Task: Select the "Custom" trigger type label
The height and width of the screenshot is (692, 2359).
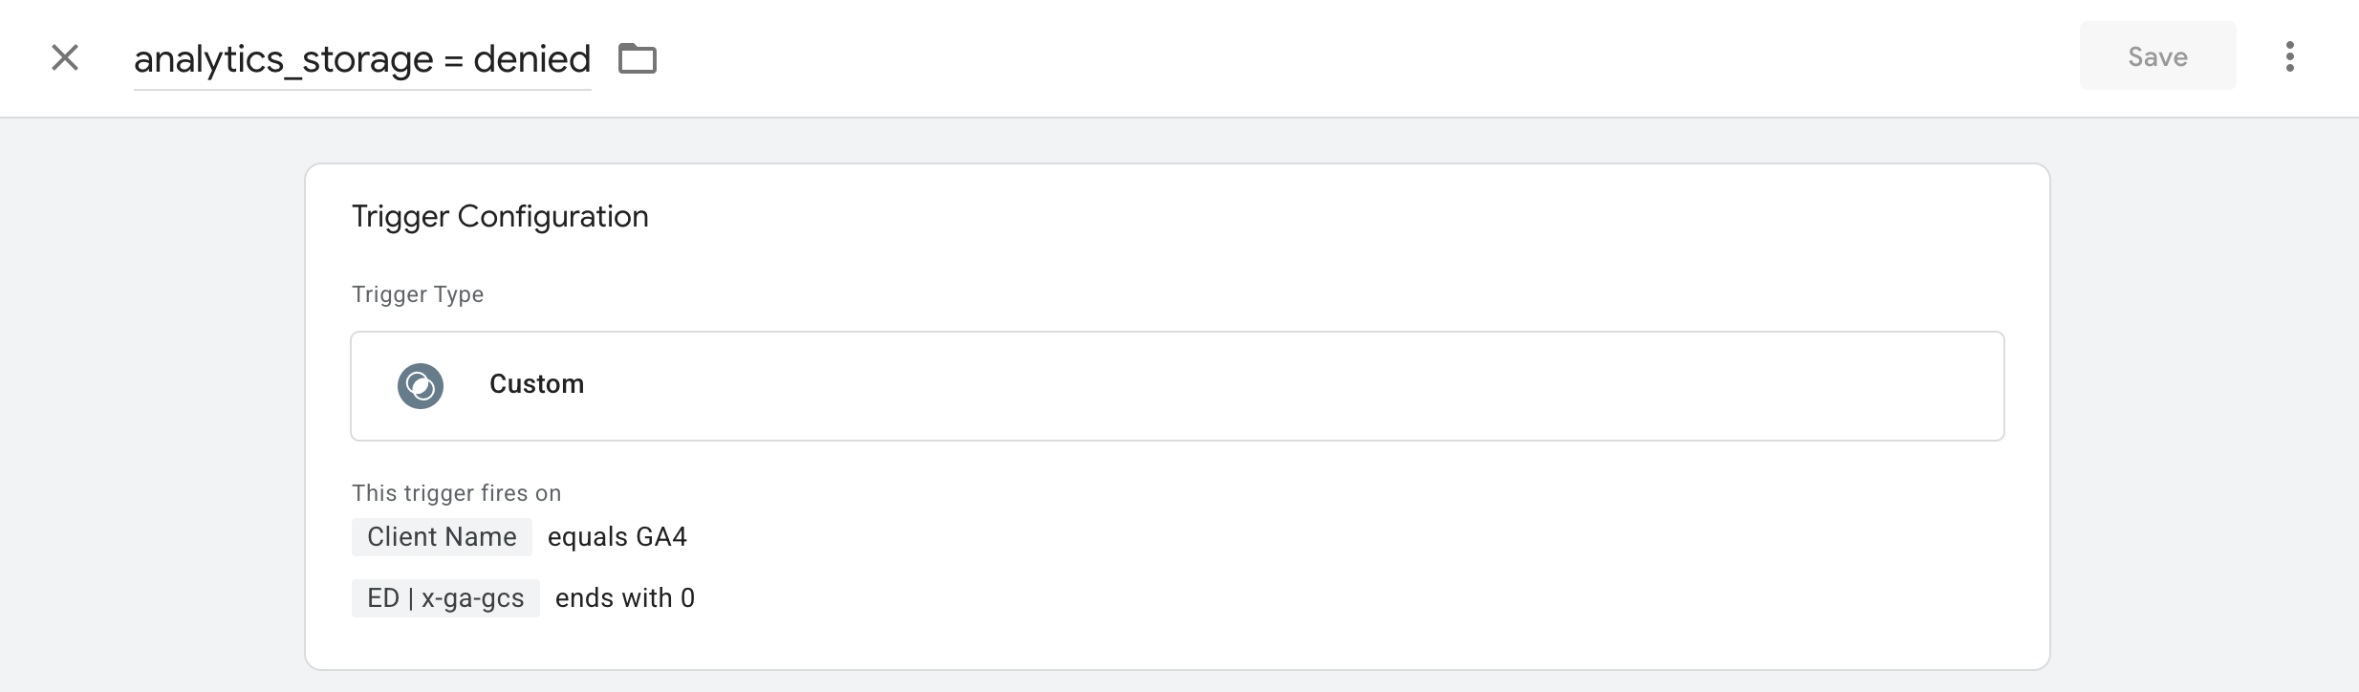Action: coord(536,384)
